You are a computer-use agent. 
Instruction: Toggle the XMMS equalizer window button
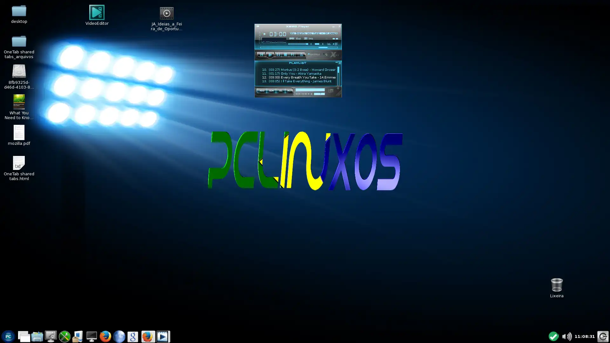329,44
